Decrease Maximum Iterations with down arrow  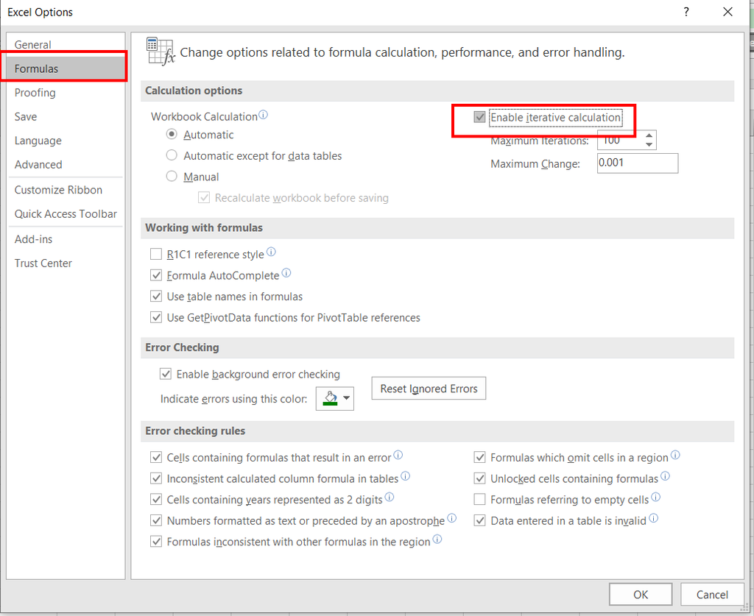649,145
